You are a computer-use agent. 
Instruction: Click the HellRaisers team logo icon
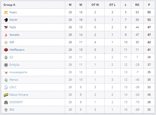[x=6, y=50]
